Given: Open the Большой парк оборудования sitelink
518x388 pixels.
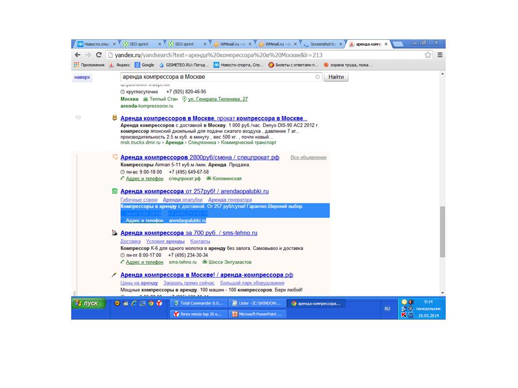Looking at the screenshot, I should coord(253,283).
